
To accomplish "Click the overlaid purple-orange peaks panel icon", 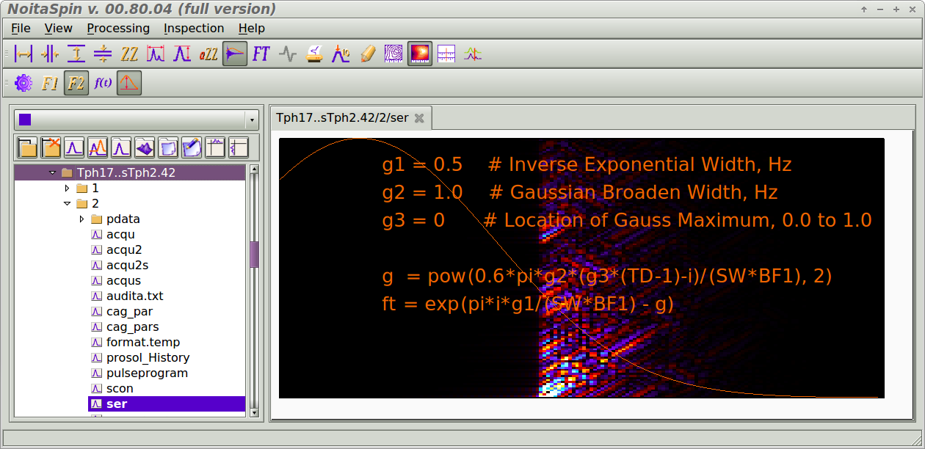I will point(98,147).
